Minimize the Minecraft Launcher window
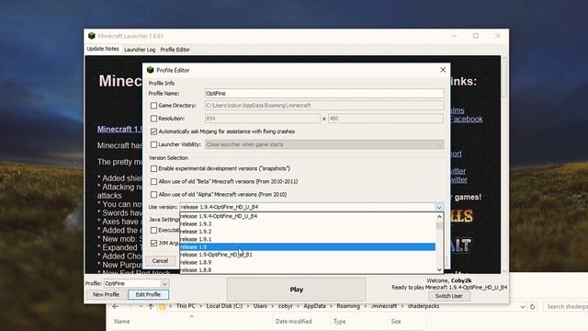The image size is (588, 331). pos(454,36)
